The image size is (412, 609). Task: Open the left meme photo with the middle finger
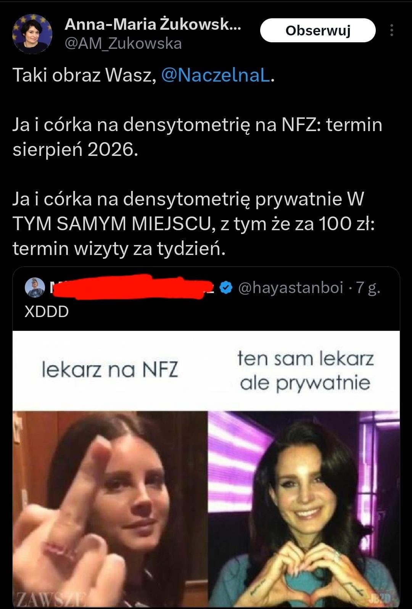pyautogui.click(x=110, y=509)
